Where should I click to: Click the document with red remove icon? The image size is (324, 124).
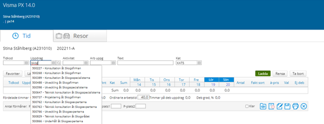(271, 106)
